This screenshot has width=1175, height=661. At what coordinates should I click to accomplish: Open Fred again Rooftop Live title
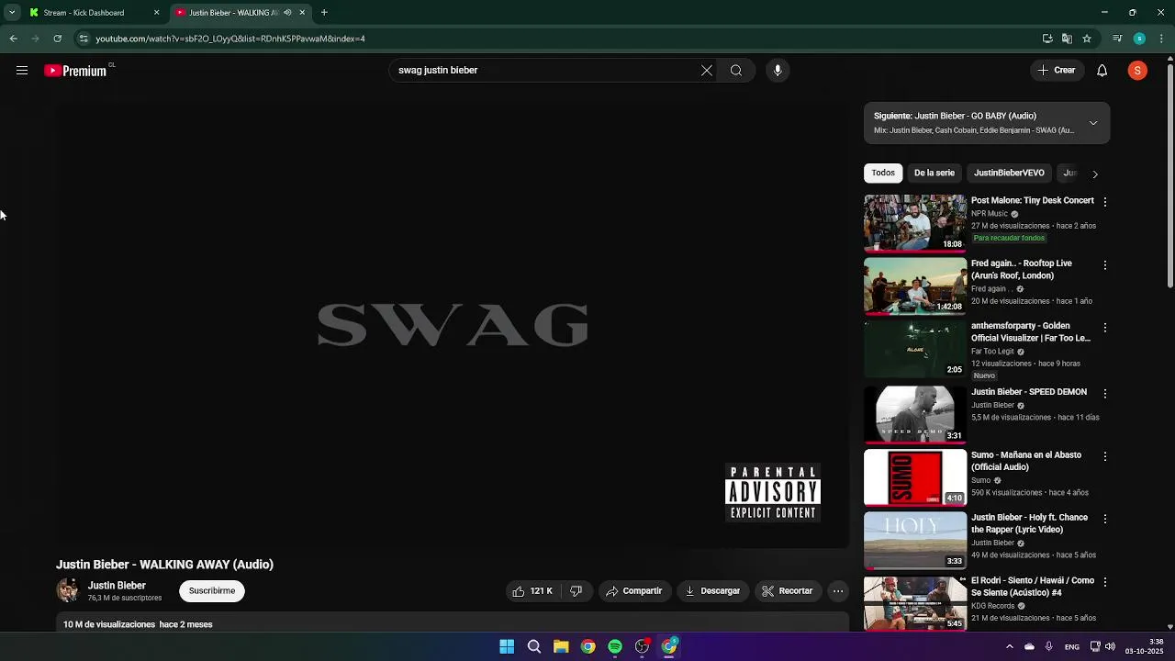pos(1022,270)
